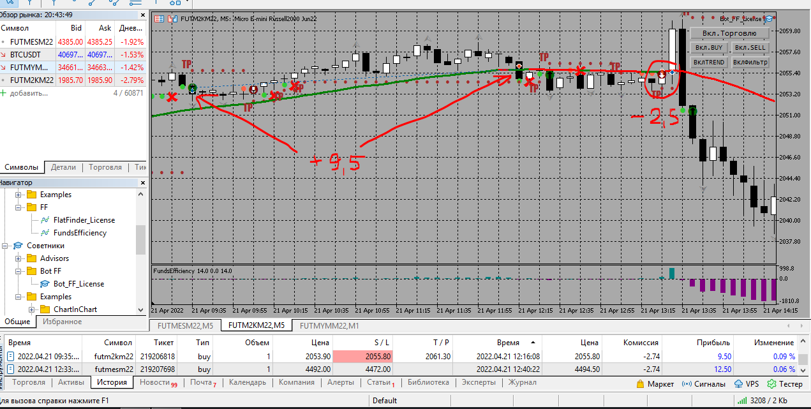Toggle ВклTREND button on chart
This screenshot has height=409, width=811.
[x=709, y=63]
